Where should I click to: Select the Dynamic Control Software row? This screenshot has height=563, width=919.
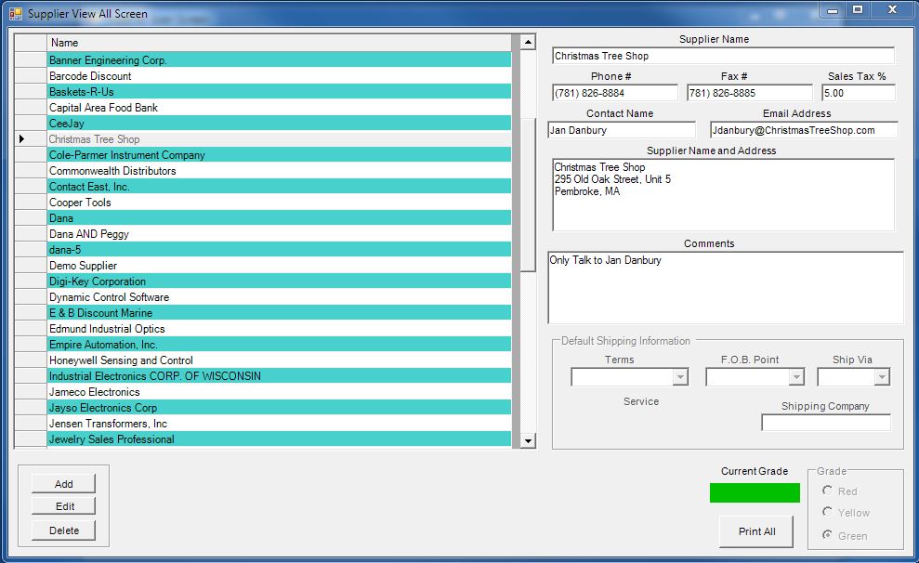279,297
